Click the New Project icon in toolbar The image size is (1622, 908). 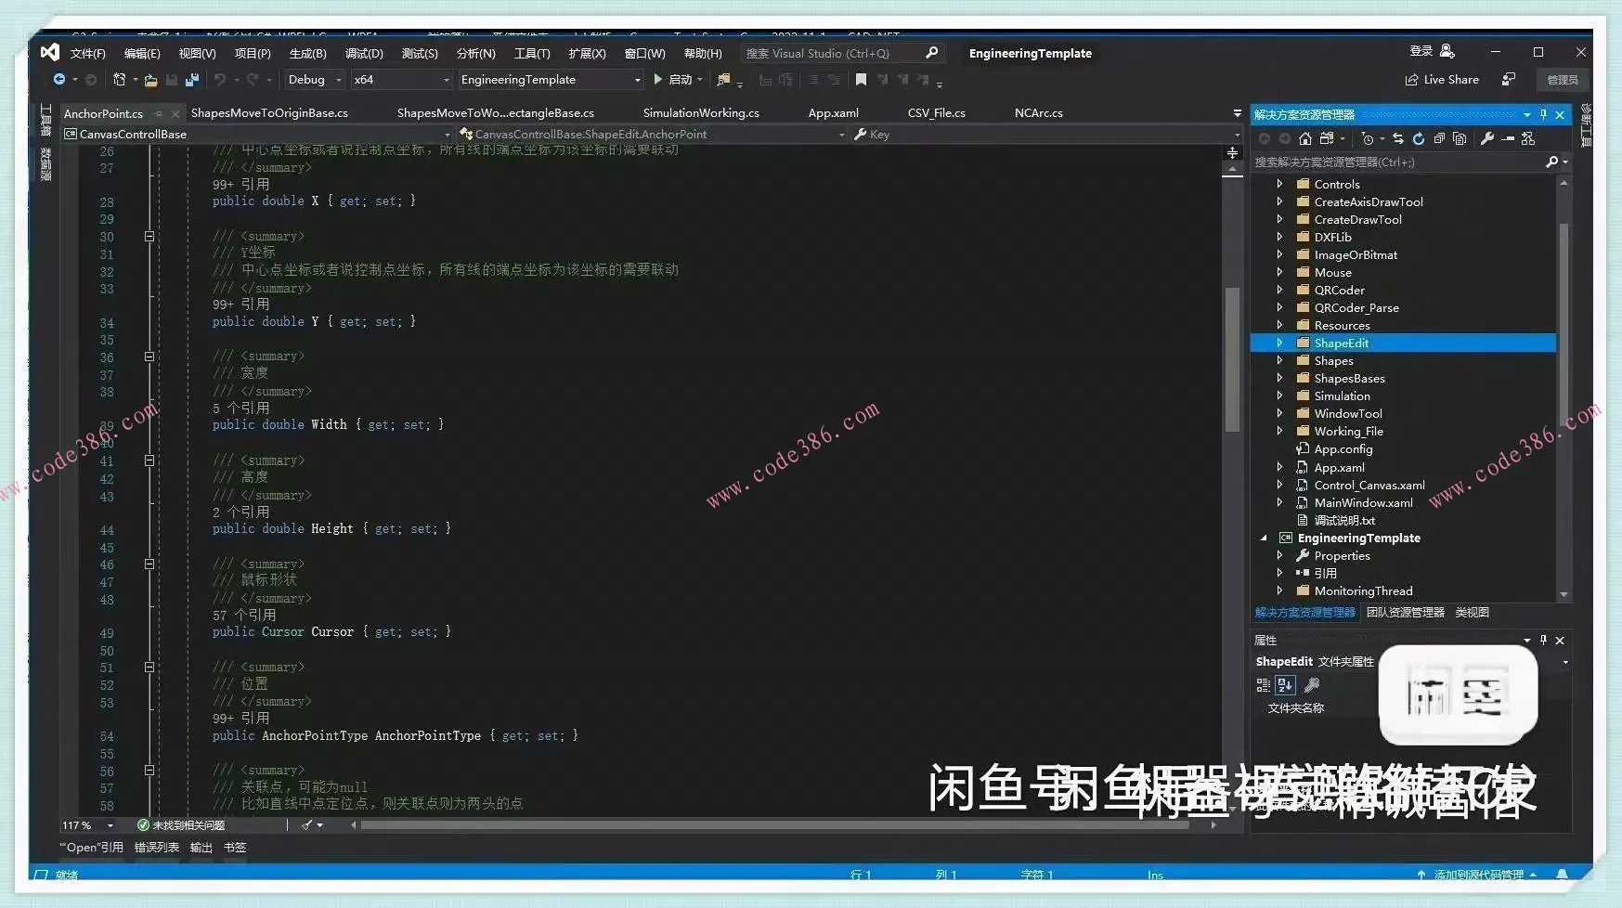[119, 80]
